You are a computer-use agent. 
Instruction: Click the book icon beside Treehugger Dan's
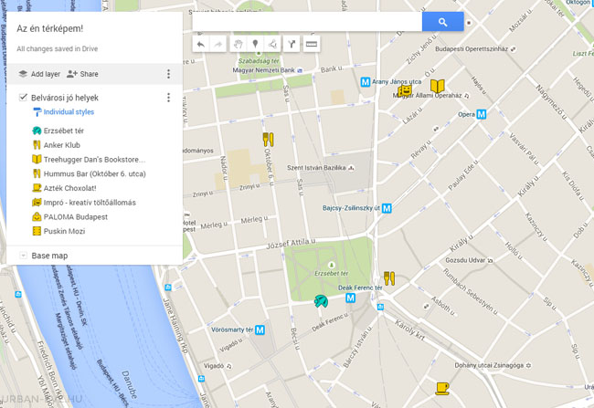pyautogui.click(x=37, y=160)
